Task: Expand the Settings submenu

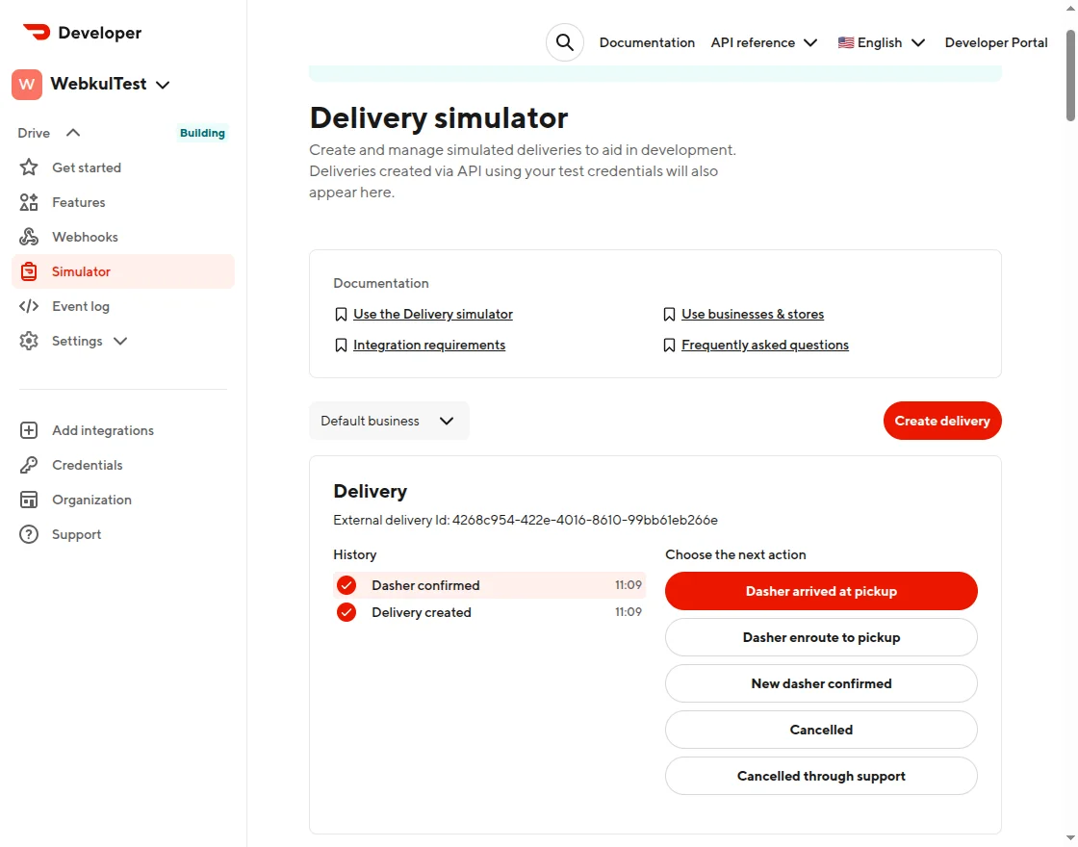Action: (119, 341)
